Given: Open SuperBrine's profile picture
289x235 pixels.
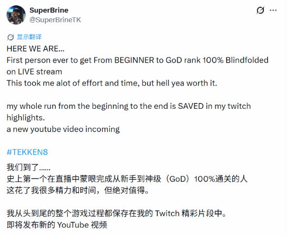Looking at the screenshot, I should coord(16,15).
